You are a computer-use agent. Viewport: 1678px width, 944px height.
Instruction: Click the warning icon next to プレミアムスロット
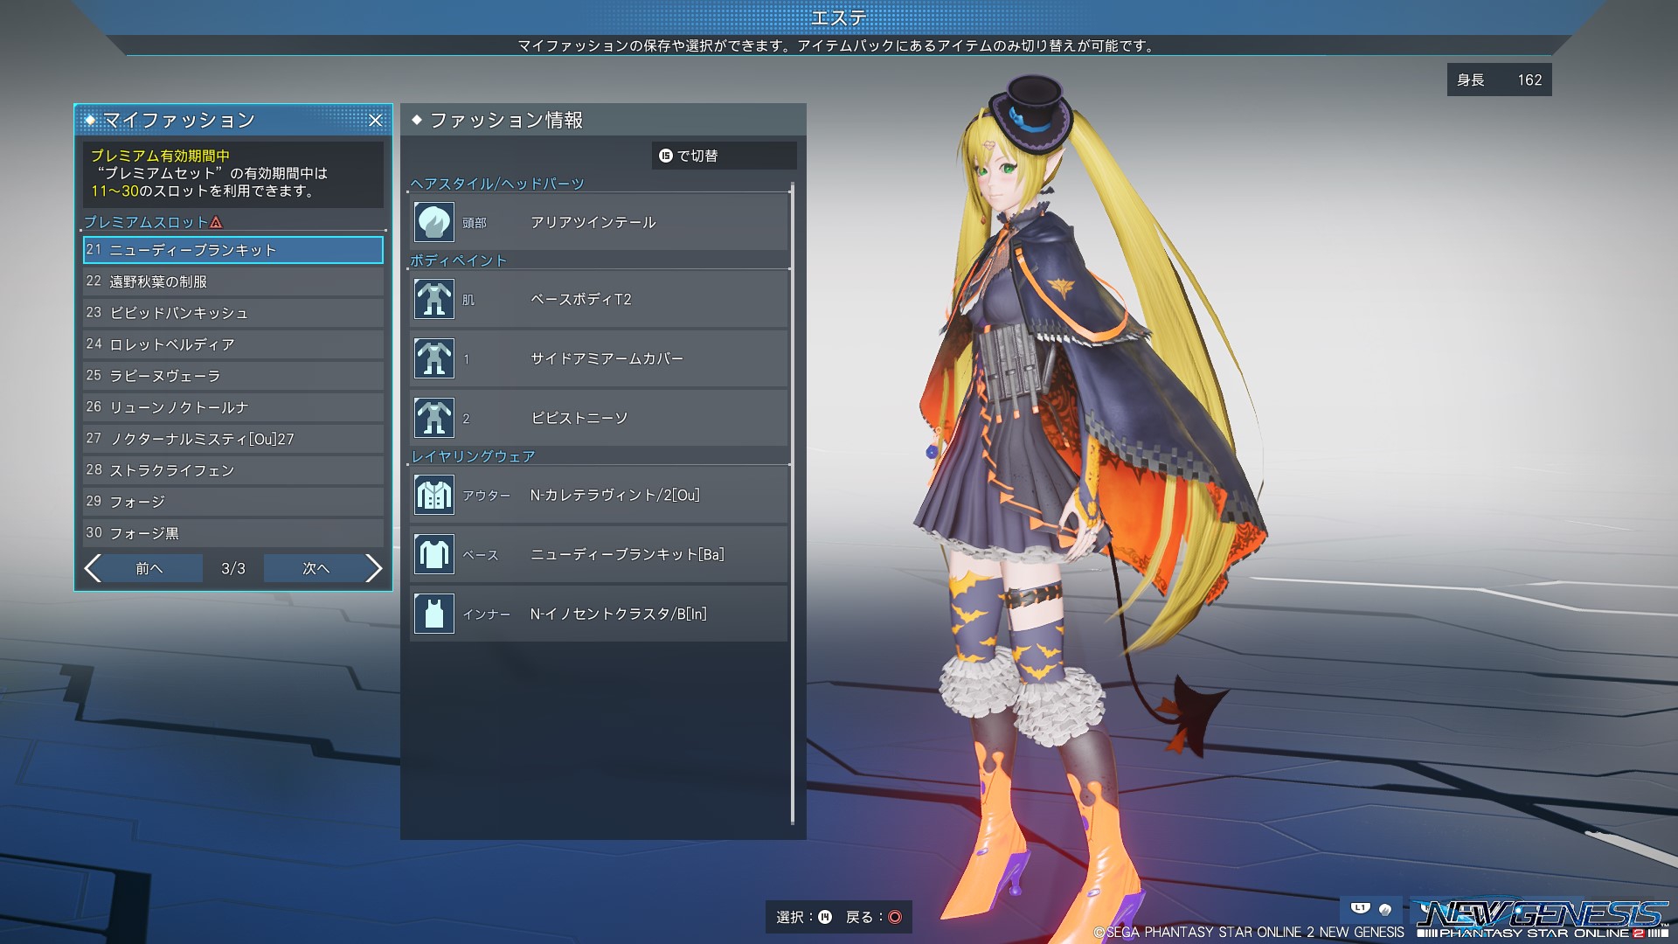coord(217,222)
